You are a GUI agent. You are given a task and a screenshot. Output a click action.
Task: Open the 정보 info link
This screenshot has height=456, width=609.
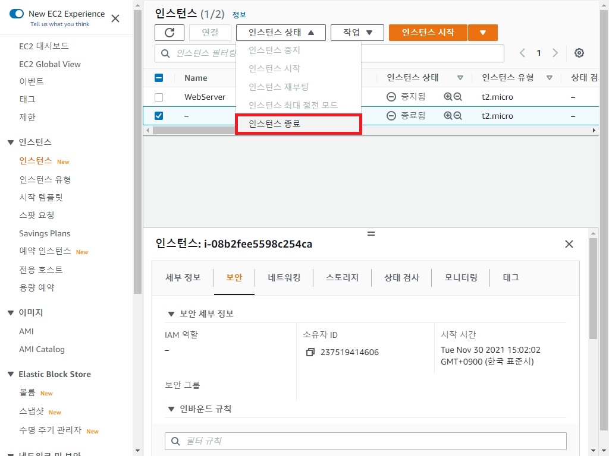tap(239, 15)
